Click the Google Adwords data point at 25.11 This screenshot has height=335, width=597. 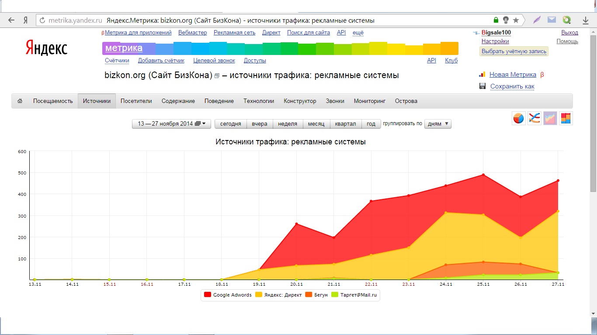[483, 175]
